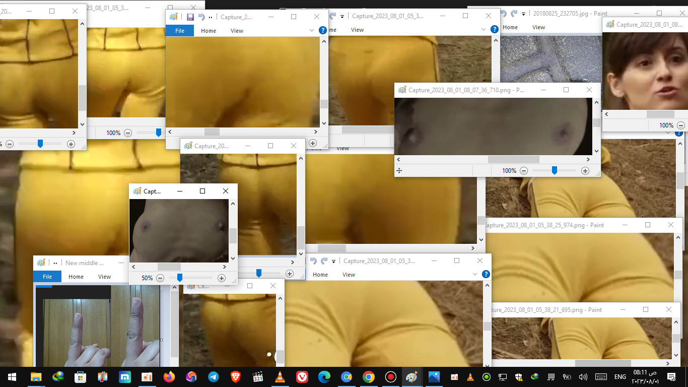
Task: Click ENG language indicator in taskbar
Action: point(620,377)
